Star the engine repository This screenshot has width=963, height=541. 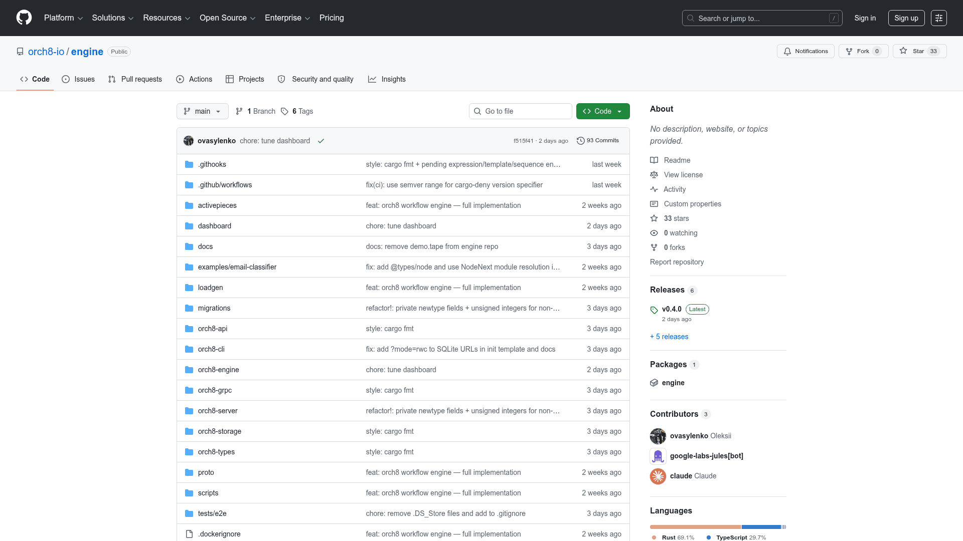click(919, 51)
